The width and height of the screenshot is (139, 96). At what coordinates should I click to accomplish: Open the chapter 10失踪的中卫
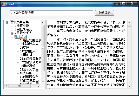[29, 73]
